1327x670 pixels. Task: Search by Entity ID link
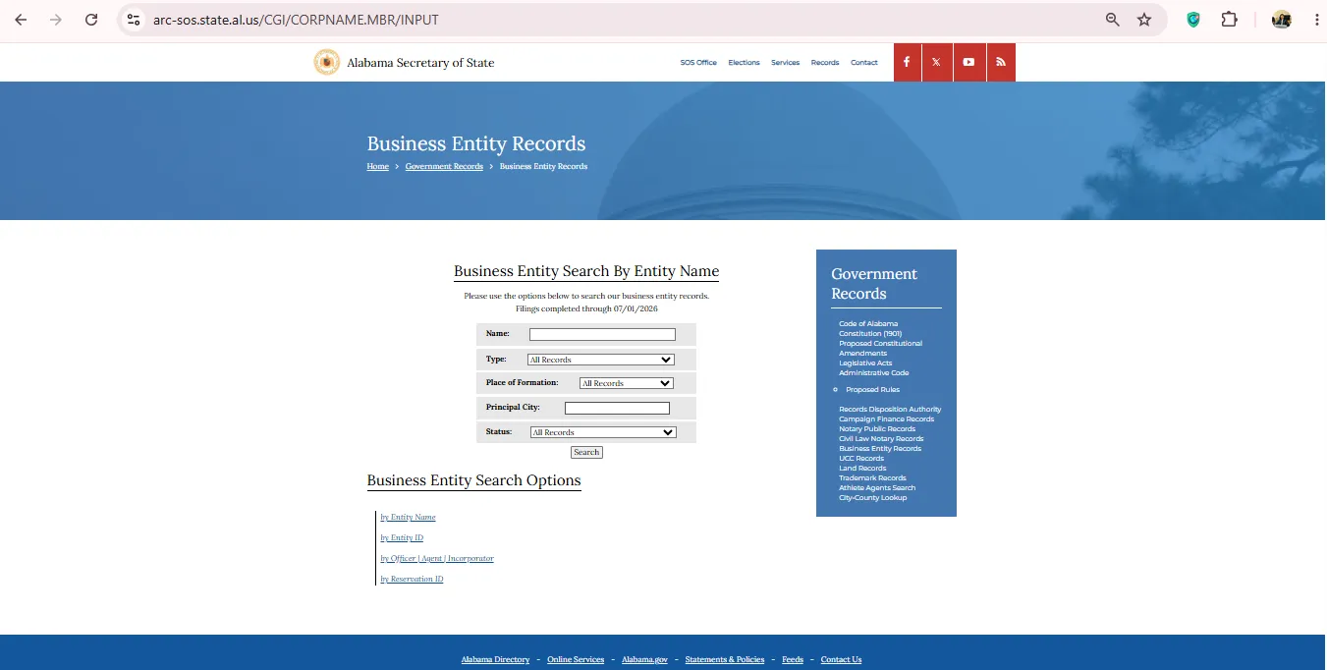(x=402, y=538)
